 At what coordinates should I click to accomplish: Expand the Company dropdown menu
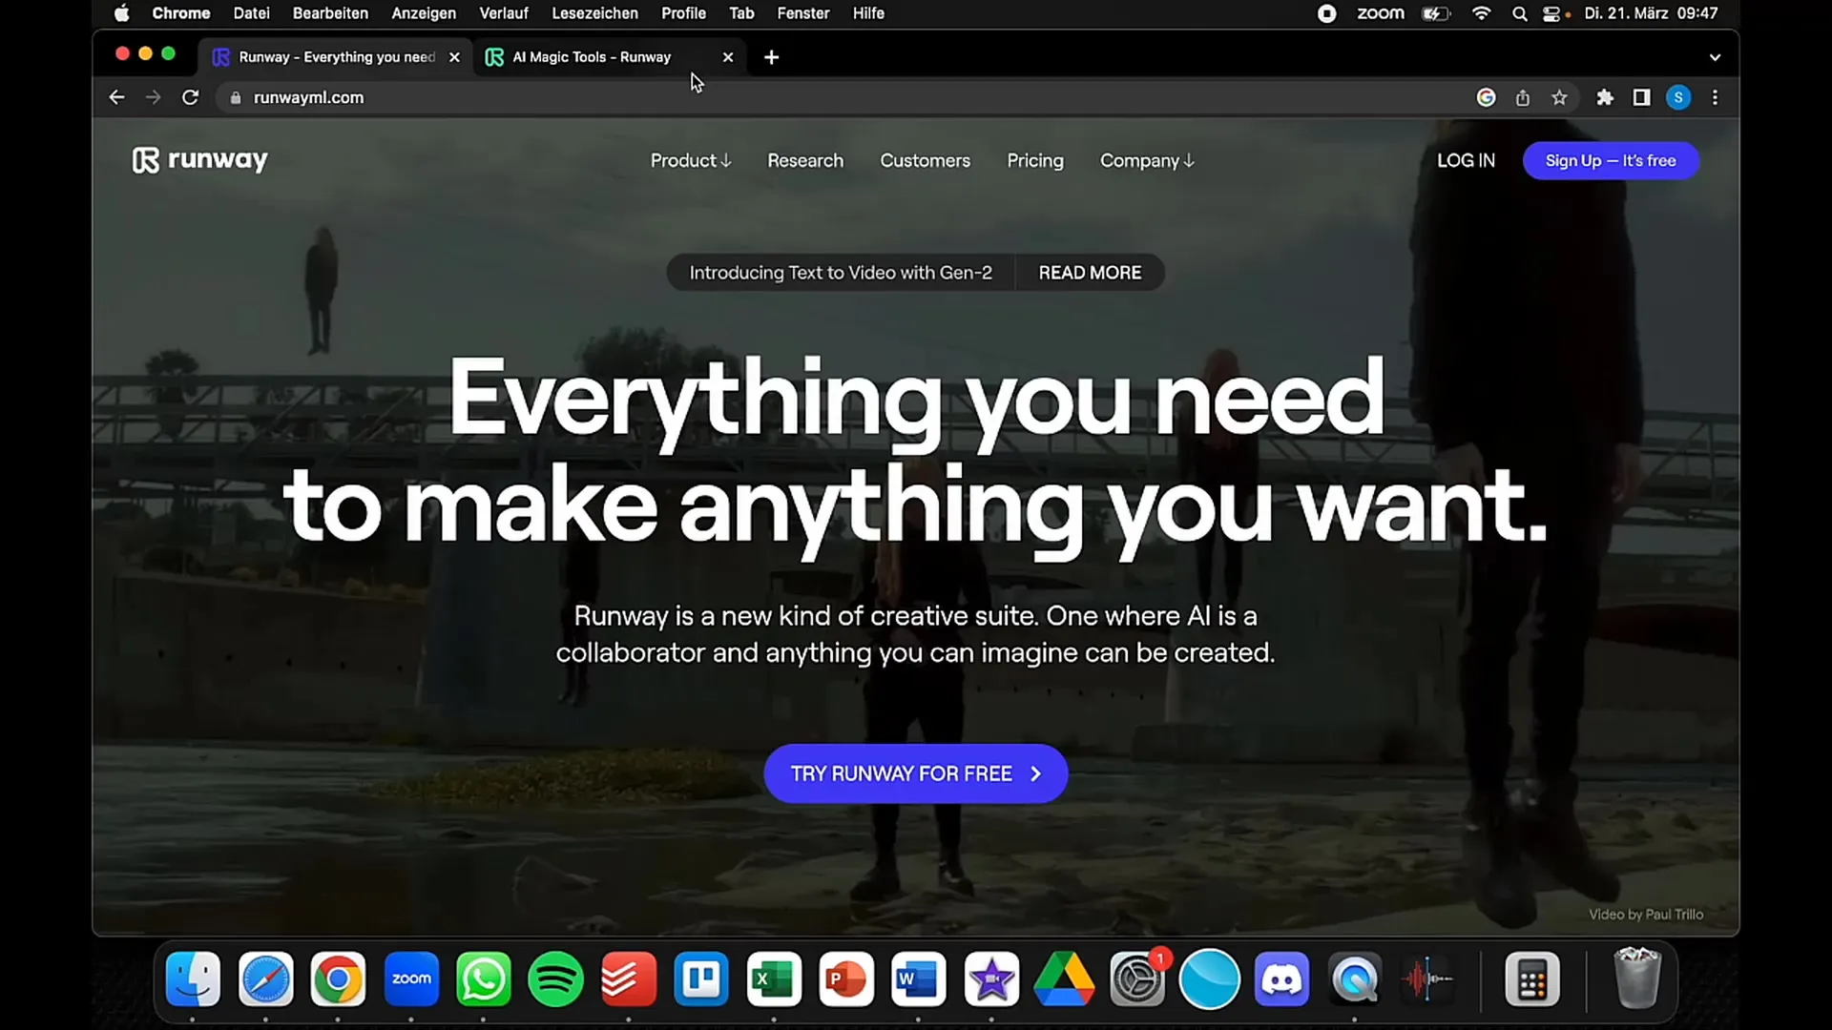[1144, 159]
